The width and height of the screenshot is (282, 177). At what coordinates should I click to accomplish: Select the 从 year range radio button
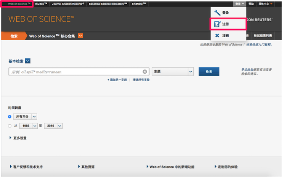[x=10, y=126]
